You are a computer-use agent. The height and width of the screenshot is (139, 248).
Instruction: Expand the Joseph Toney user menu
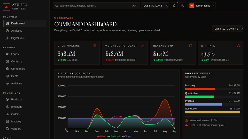[x=202, y=6]
